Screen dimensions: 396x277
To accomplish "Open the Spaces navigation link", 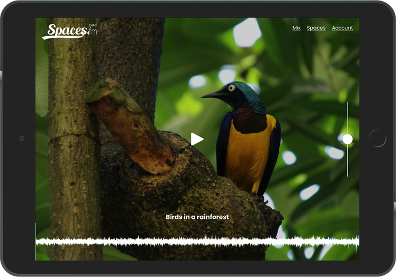I will coord(316,28).
